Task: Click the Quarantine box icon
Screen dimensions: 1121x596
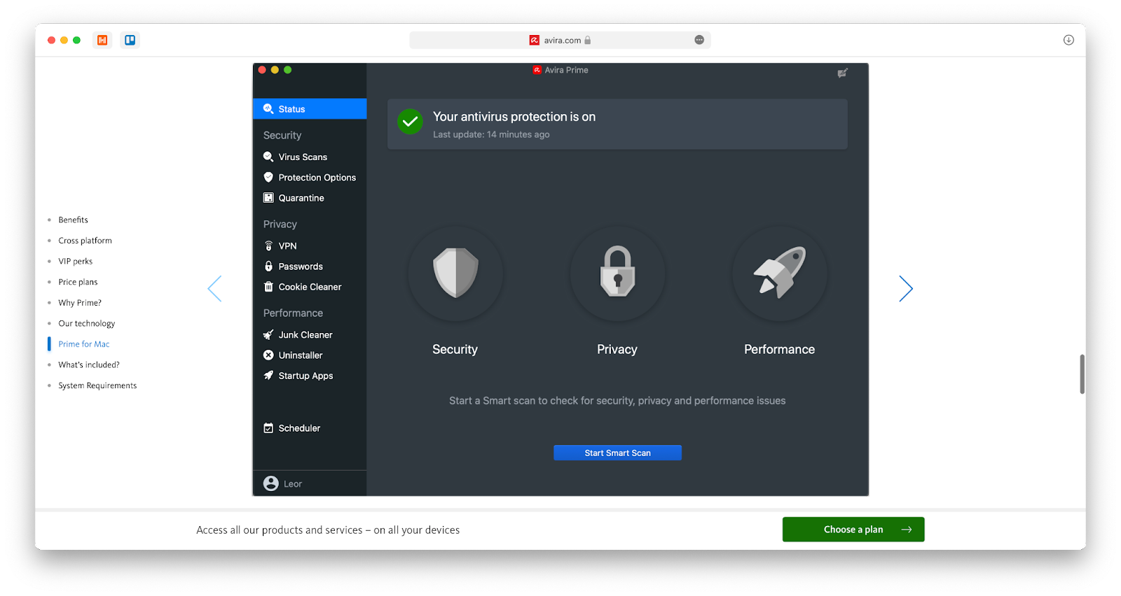Action: tap(268, 197)
